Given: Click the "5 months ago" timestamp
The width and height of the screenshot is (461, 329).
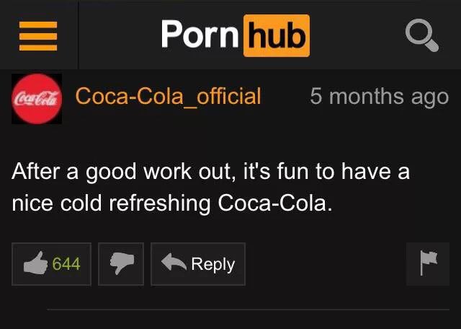Looking at the screenshot, I should click(x=380, y=97).
